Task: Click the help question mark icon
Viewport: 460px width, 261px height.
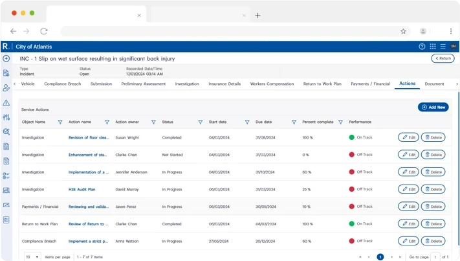Action: click(422, 47)
